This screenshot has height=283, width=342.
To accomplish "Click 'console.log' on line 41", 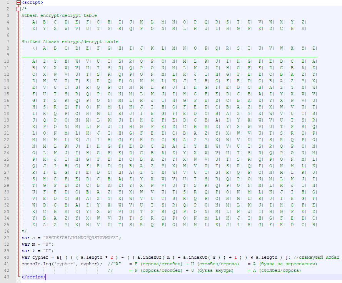I will pyautogui.click(x=36, y=264).
